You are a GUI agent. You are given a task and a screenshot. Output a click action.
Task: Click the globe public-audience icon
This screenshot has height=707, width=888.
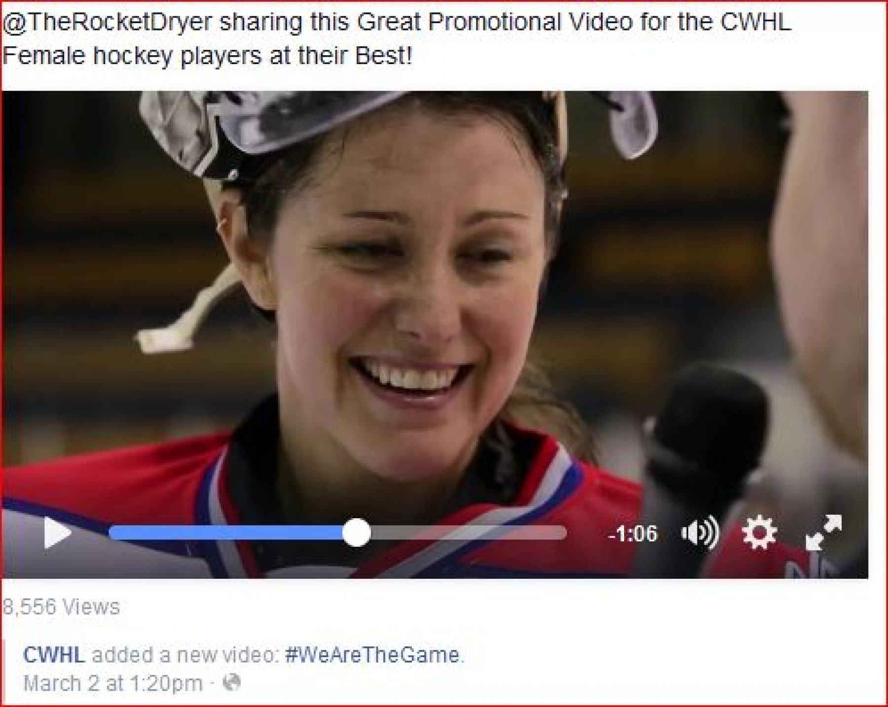click(x=232, y=683)
